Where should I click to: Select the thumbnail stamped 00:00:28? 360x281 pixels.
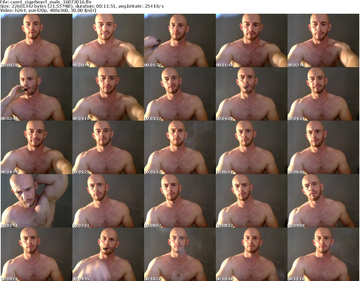coord(37,40)
